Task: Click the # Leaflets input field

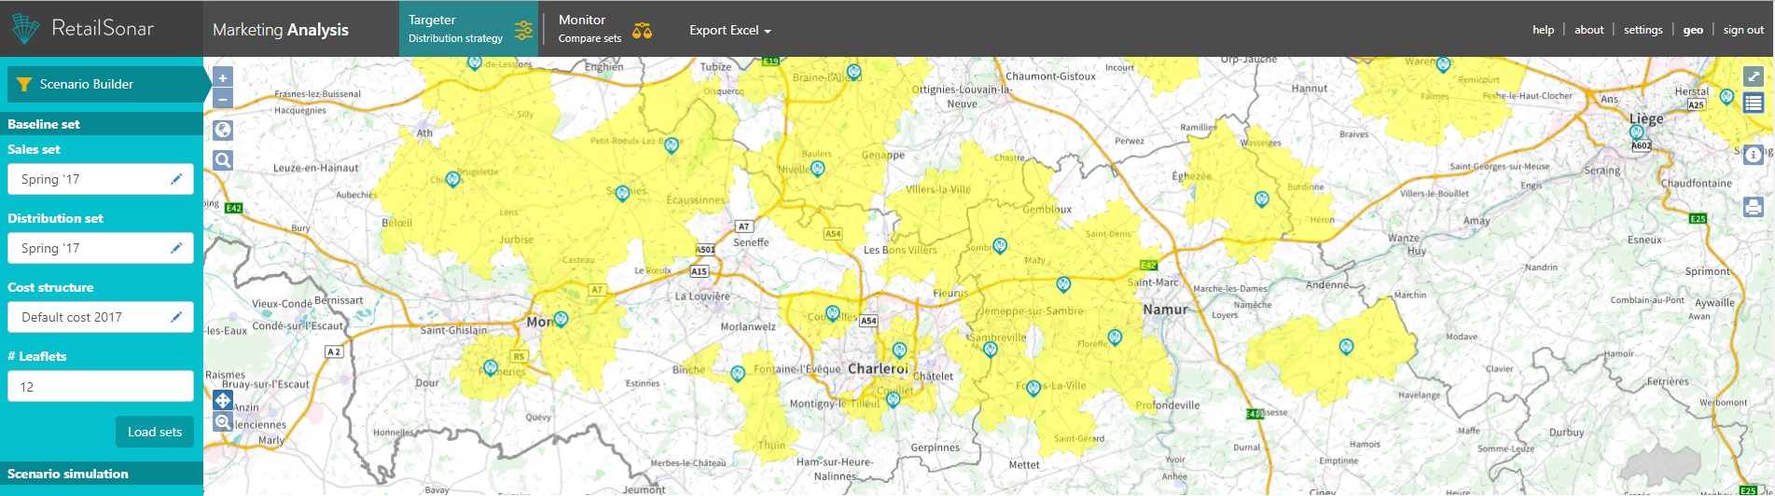Action: 101,386
